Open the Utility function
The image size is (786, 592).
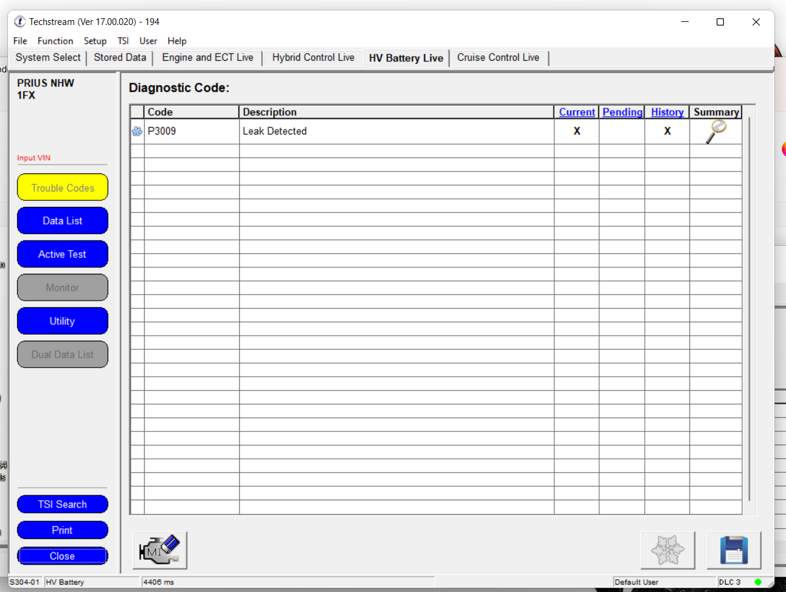click(x=63, y=321)
